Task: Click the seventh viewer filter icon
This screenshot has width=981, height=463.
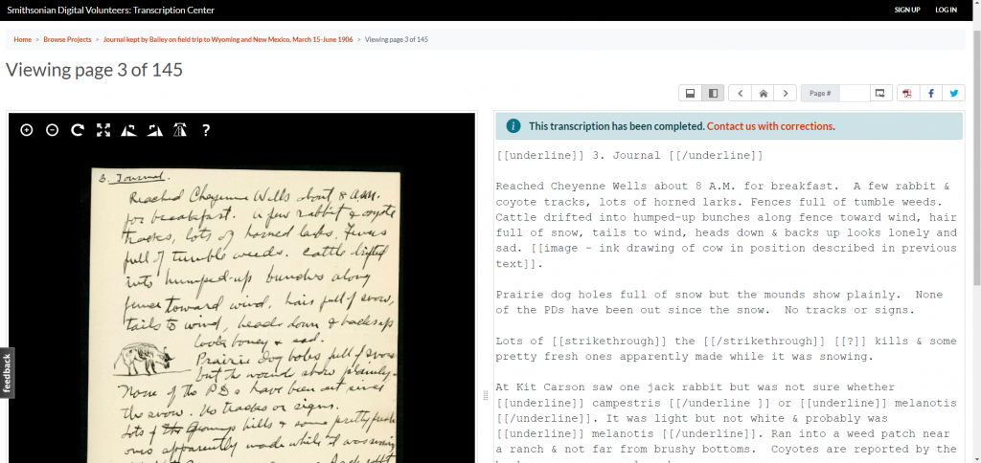Action: (180, 130)
